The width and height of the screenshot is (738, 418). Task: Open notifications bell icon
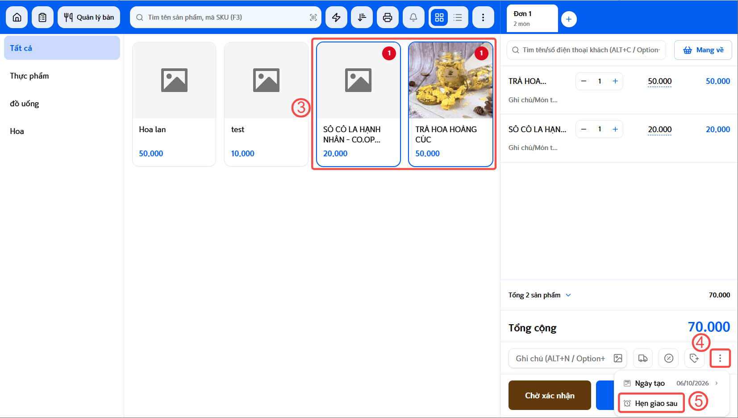click(x=413, y=17)
